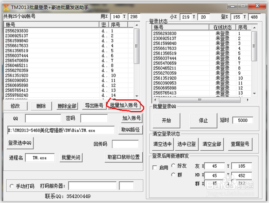Click 账号 column header in 登录状态 list
Image resolution: width=269 pixels, height=203 pixels.
(x=181, y=27)
